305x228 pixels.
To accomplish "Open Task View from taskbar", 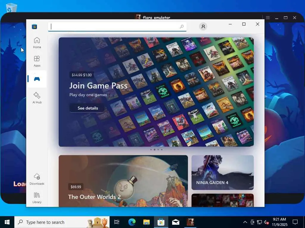I will point(117,222).
